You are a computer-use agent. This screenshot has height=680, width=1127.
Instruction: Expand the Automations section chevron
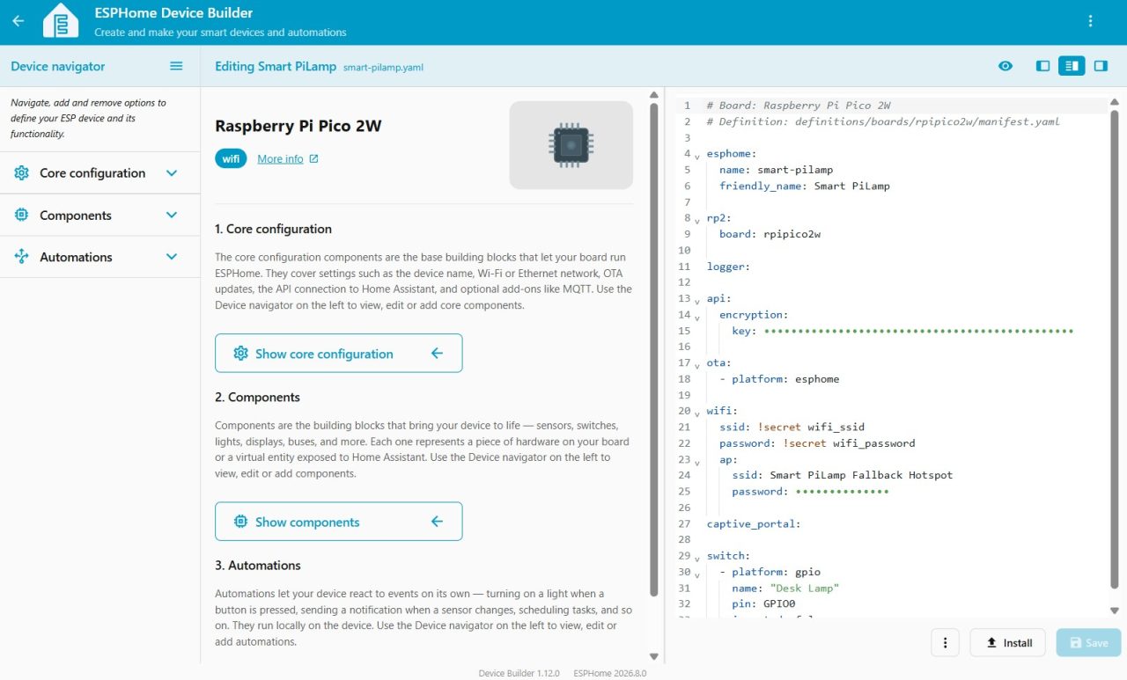(172, 257)
